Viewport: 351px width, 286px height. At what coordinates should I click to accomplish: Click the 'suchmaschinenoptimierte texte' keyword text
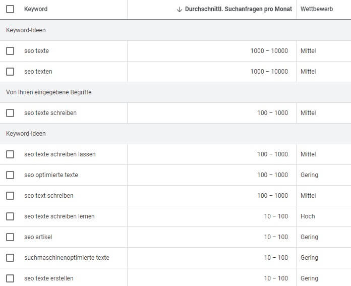click(67, 258)
